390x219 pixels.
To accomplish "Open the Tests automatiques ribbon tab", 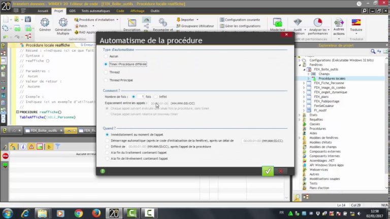I will click(x=94, y=10).
